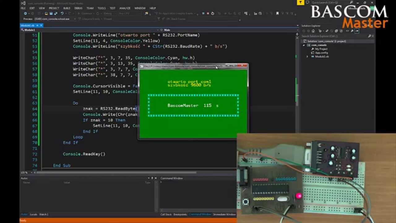Open the ANALYZE menu

(125, 8)
